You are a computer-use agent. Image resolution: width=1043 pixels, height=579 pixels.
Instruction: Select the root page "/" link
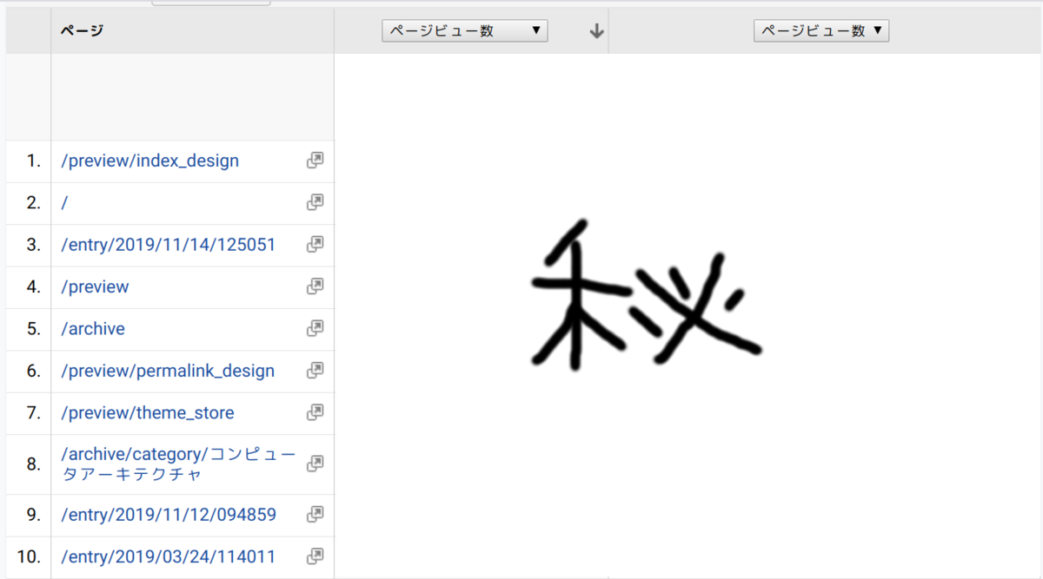(63, 202)
